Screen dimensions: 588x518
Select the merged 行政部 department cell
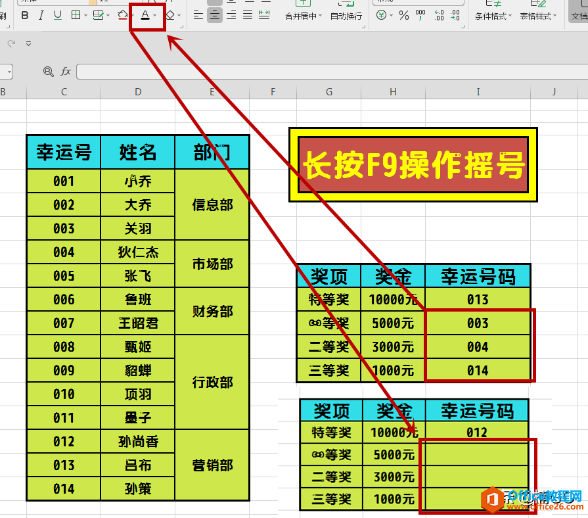(212, 382)
